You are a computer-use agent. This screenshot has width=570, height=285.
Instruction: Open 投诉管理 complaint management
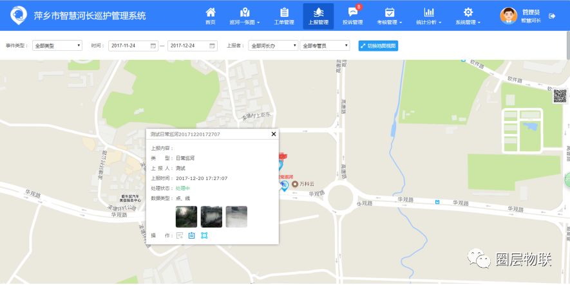click(x=352, y=16)
